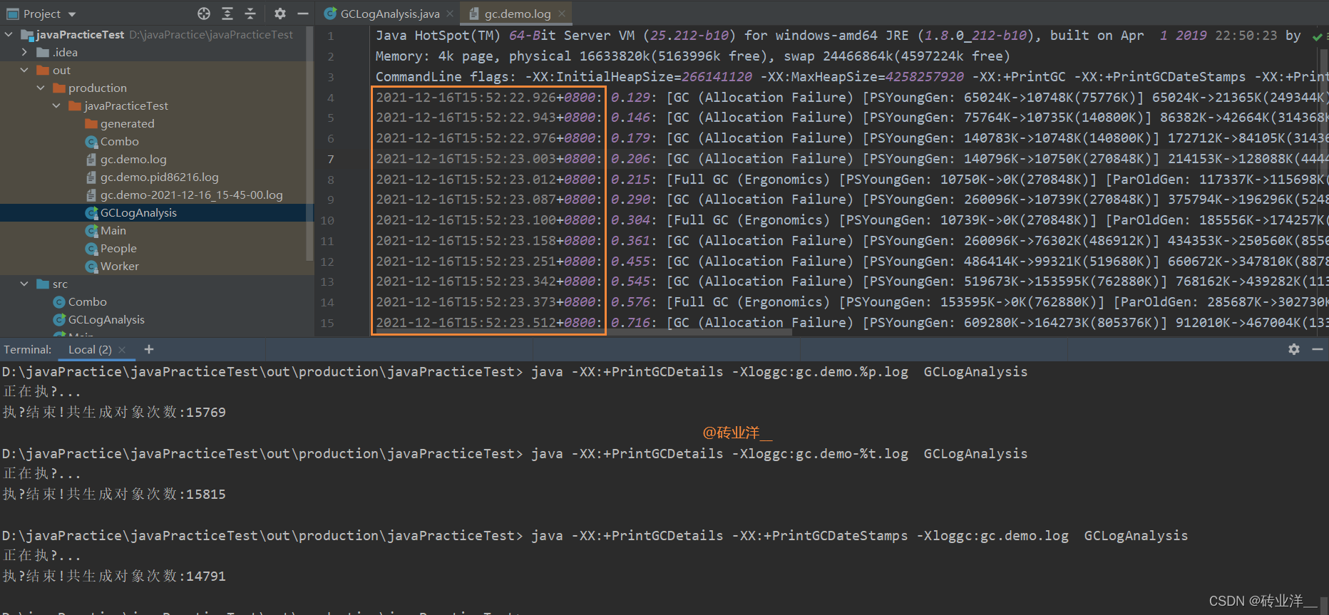This screenshot has width=1329, height=615.
Task: Click the Worker class file icon
Action: click(91, 266)
